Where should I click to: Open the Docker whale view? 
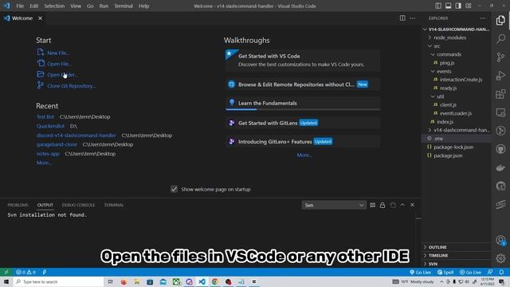500,167
